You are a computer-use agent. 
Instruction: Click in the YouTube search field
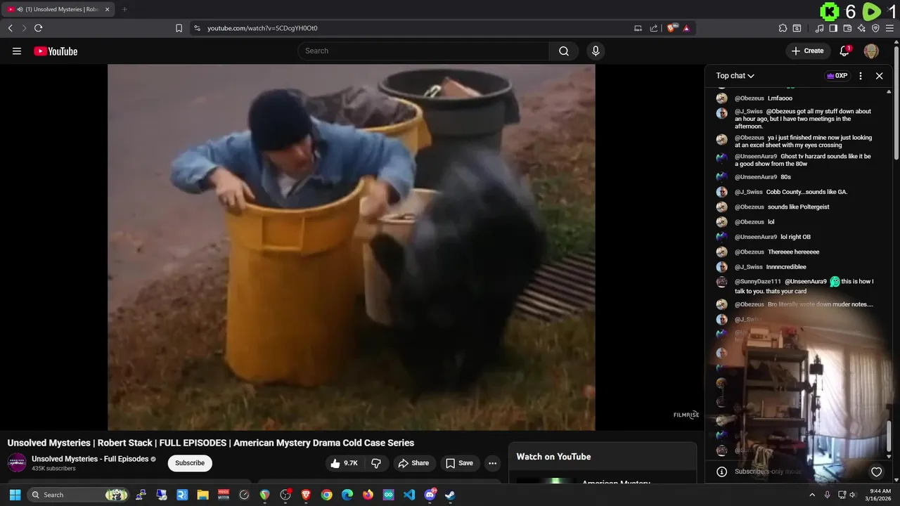[423, 51]
